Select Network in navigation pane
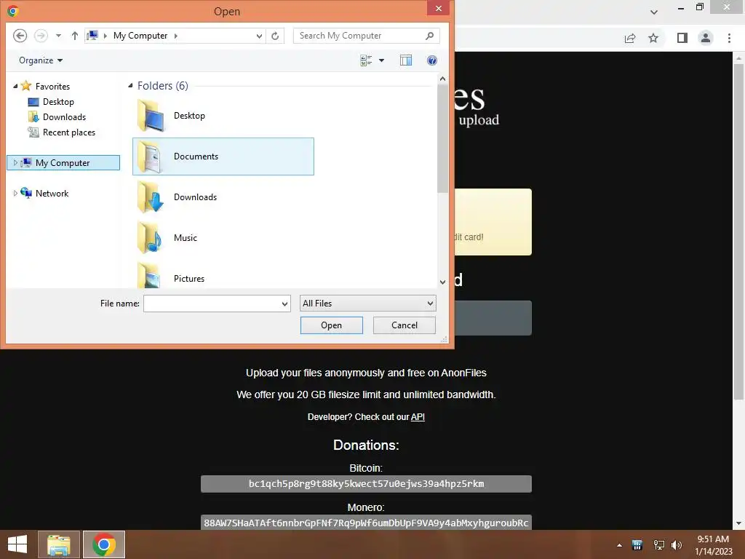Screen dimensions: 745x559 pos(52,194)
